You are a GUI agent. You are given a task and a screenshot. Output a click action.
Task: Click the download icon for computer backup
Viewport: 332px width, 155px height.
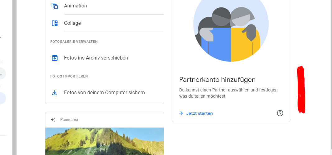click(x=55, y=92)
